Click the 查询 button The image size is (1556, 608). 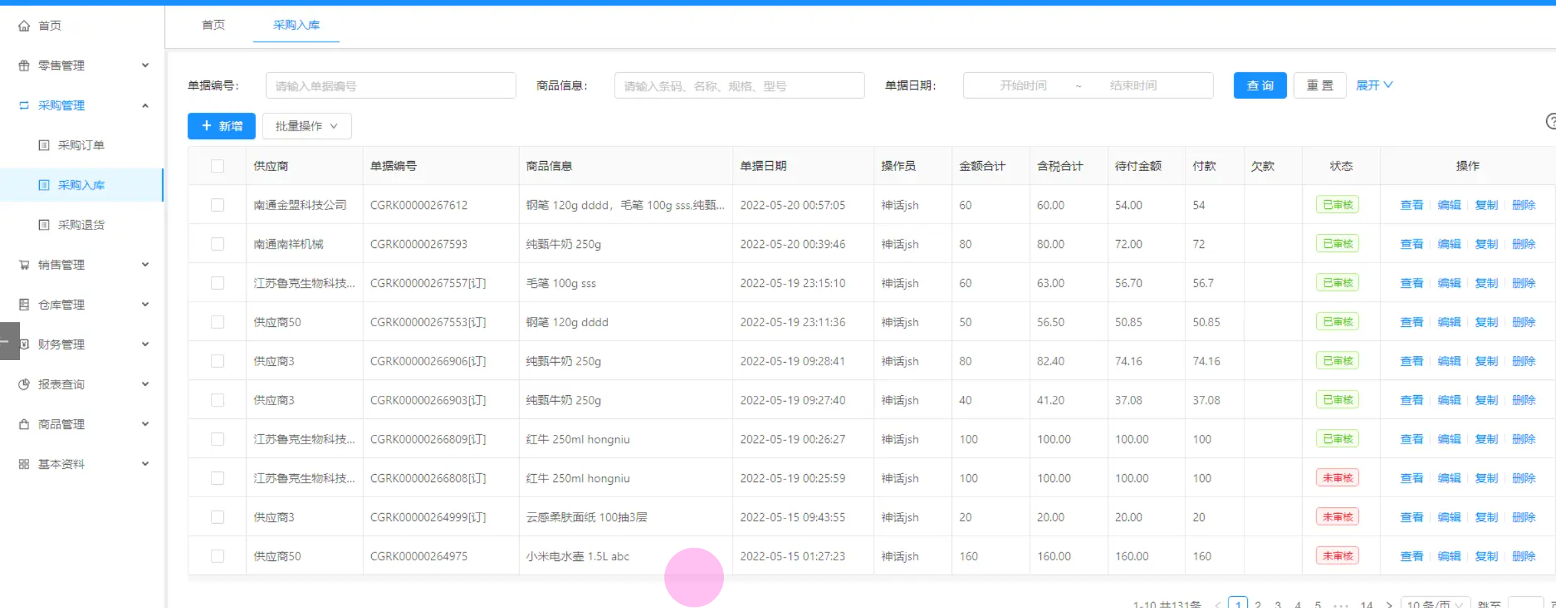pyautogui.click(x=1260, y=86)
